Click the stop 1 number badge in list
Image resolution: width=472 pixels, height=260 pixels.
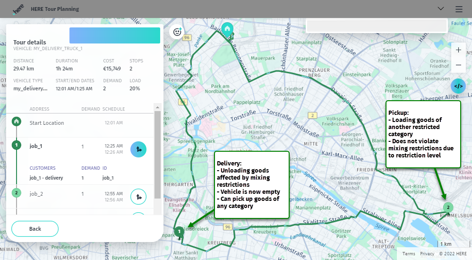(16, 145)
